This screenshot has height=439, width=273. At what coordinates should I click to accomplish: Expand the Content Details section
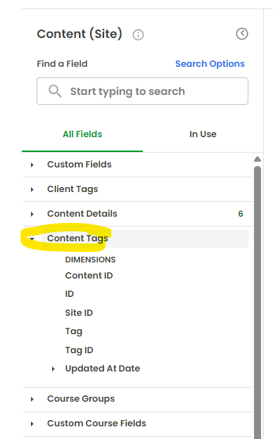32,214
